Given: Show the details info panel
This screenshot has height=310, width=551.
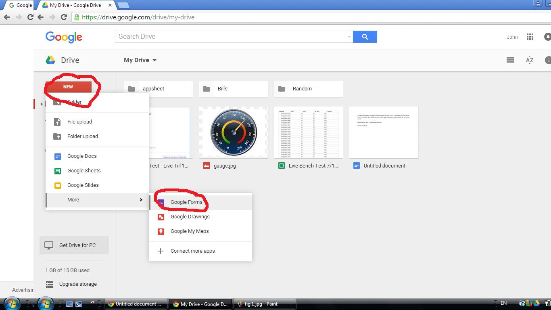Looking at the screenshot, I should (x=548, y=60).
